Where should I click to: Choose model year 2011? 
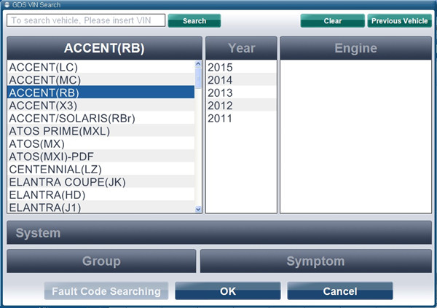[x=241, y=118]
